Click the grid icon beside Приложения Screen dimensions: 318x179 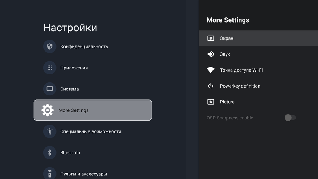(x=50, y=68)
